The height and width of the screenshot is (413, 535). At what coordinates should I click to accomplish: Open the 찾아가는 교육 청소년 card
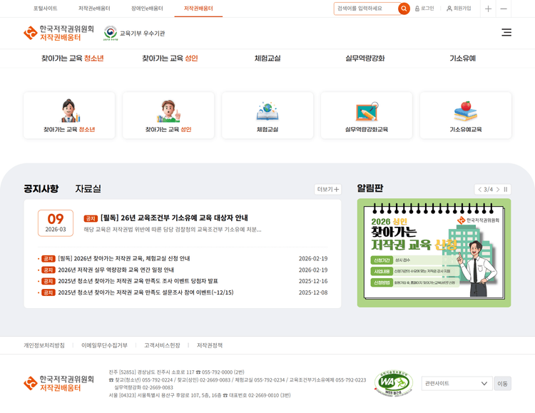(69, 116)
